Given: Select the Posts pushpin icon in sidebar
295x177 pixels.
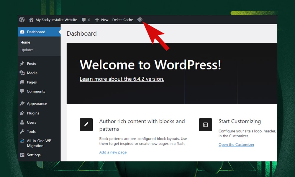Looking at the screenshot, I should 22,64.
